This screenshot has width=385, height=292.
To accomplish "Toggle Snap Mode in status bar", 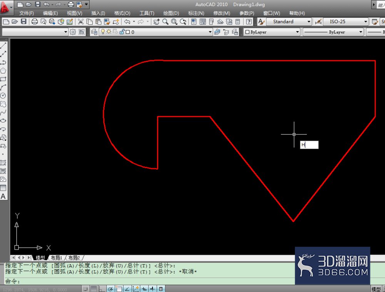I will click(x=85, y=289).
